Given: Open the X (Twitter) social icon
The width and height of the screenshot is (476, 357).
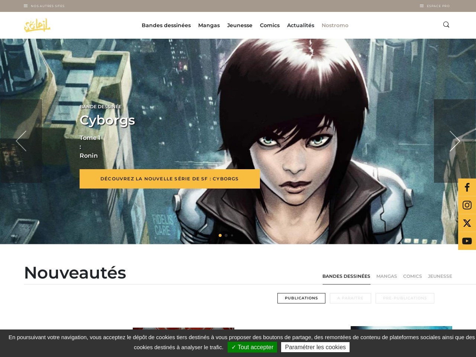Looking at the screenshot, I should click(467, 223).
